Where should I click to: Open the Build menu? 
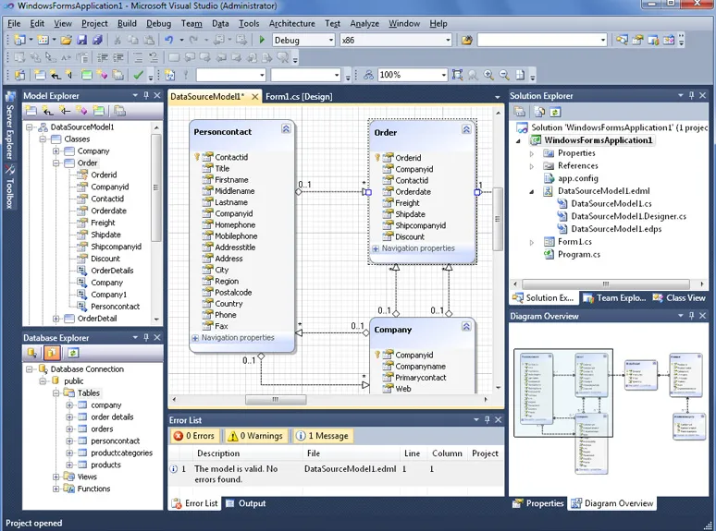(127, 24)
